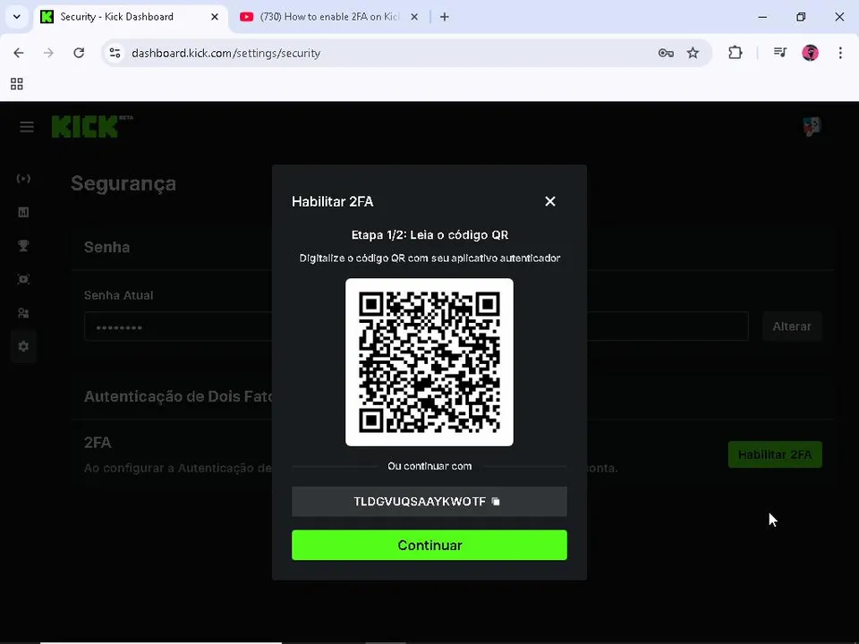Go forward in browser history
This screenshot has height=644, width=859.
pos(48,53)
